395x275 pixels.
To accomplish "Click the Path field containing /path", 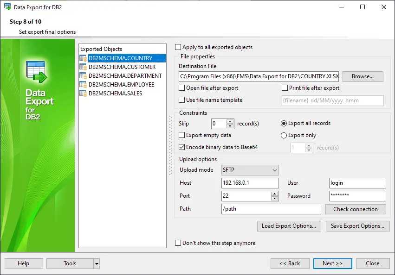I will point(271,209).
